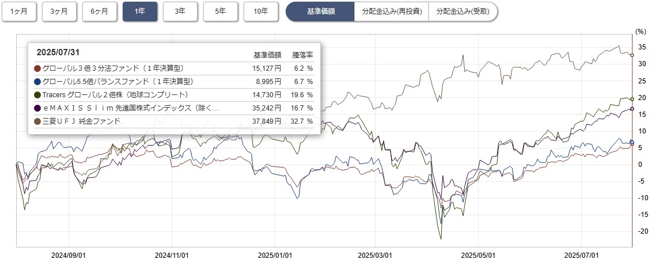Click red swatch for グローバル3倍3分法ファンド
652x263 pixels.
[37, 68]
